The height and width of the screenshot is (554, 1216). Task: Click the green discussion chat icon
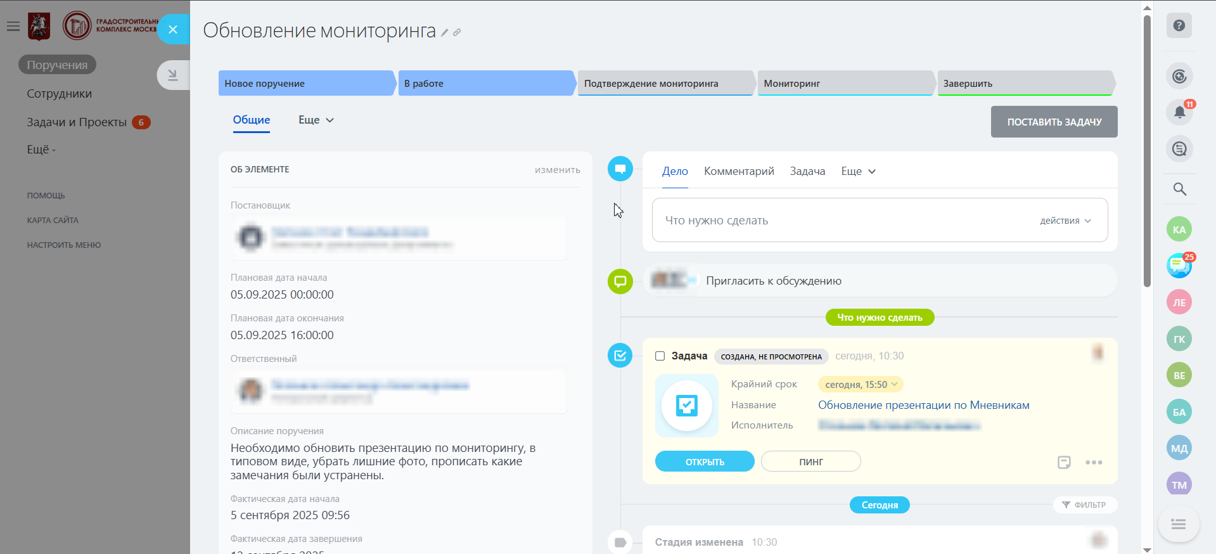tap(620, 281)
